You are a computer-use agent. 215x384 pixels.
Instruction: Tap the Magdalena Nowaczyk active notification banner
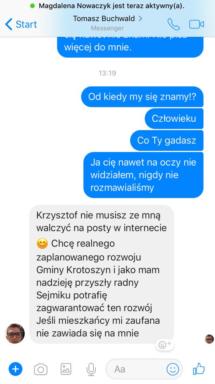click(x=108, y=6)
